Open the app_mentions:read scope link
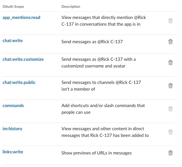Screen dimensions: 182x167 [x=21, y=18]
